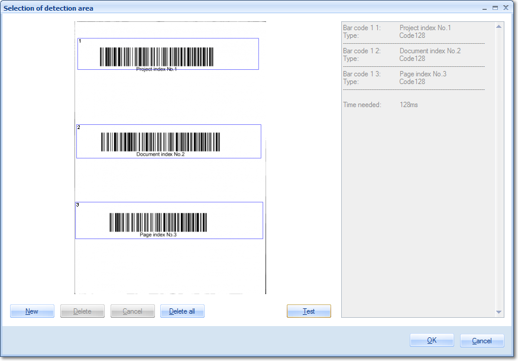Click 'Time needed:' label
The width and height of the screenshot is (518, 361).
[x=362, y=105]
